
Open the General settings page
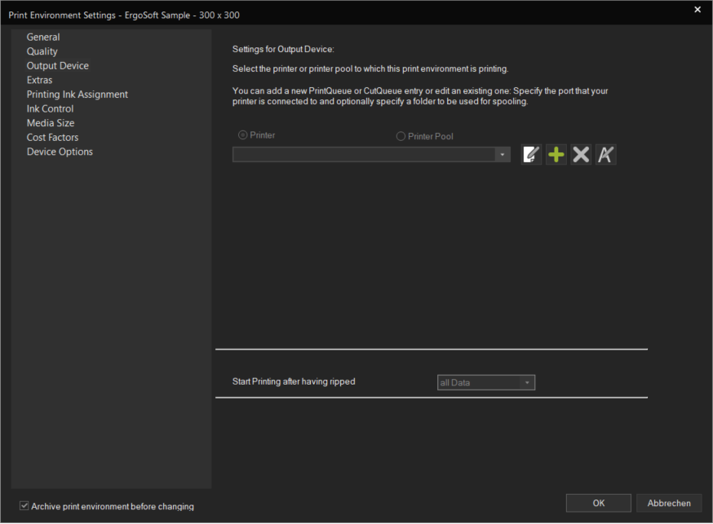point(43,37)
